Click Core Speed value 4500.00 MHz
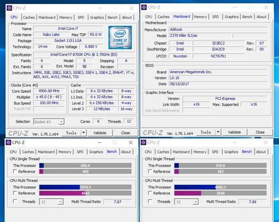This screenshot has height=222, width=279. coord(49,91)
